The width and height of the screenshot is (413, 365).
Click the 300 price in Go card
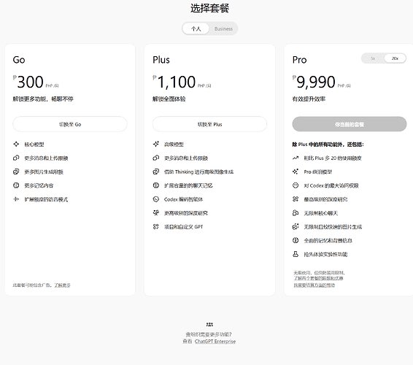point(31,82)
